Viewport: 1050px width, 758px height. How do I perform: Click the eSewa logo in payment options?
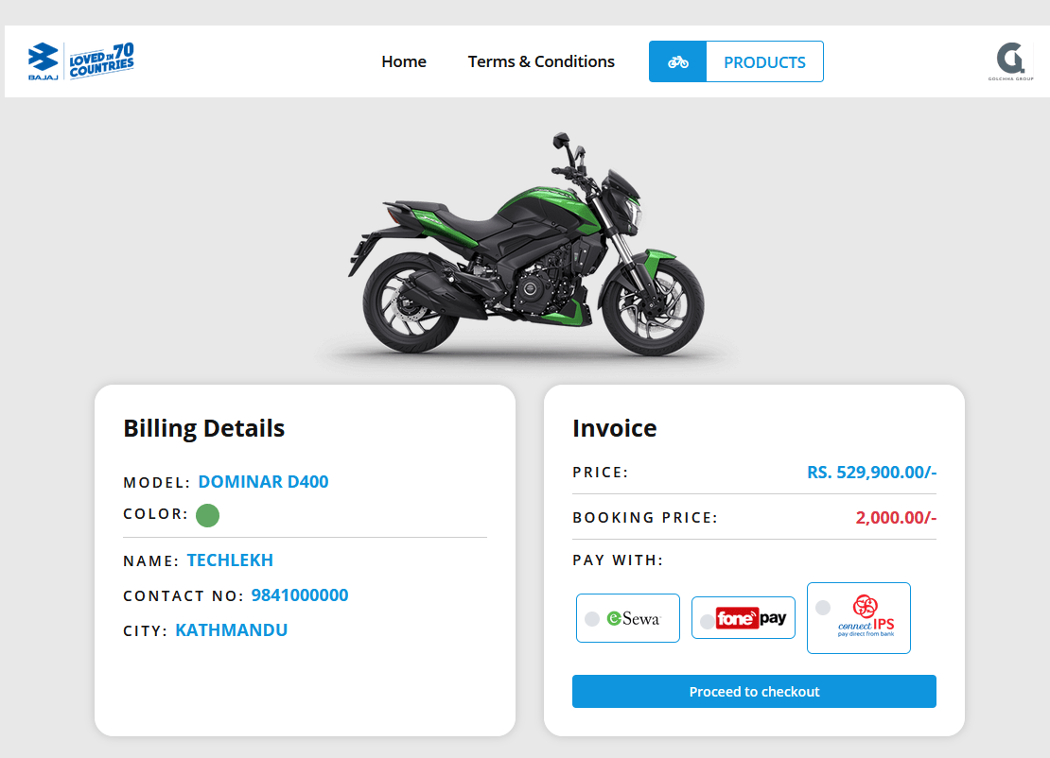(633, 617)
